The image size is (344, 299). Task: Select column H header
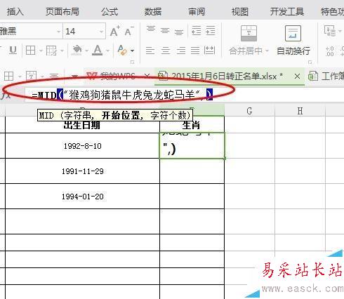300,111
